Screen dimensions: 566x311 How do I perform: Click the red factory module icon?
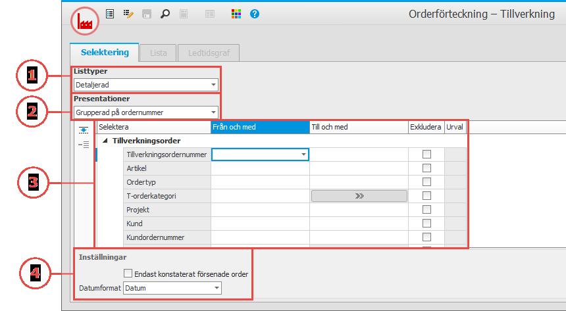[x=85, y=21]
